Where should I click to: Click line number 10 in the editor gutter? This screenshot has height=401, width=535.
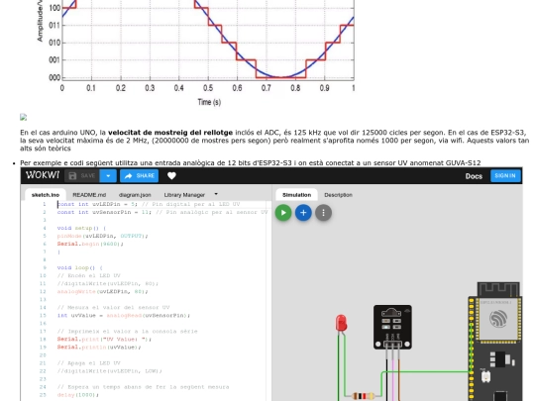(x=43, y=275)
